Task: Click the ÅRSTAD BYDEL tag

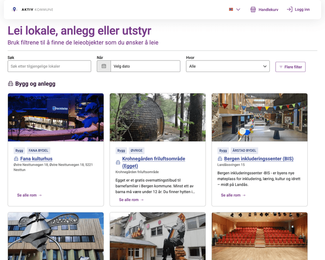Action: [244, 151]
